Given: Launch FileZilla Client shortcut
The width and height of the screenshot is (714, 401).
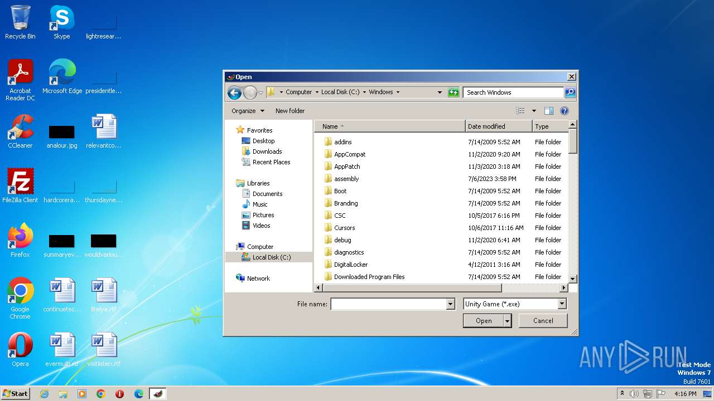Looking at the screenshot, I should (x=20, y=186).
